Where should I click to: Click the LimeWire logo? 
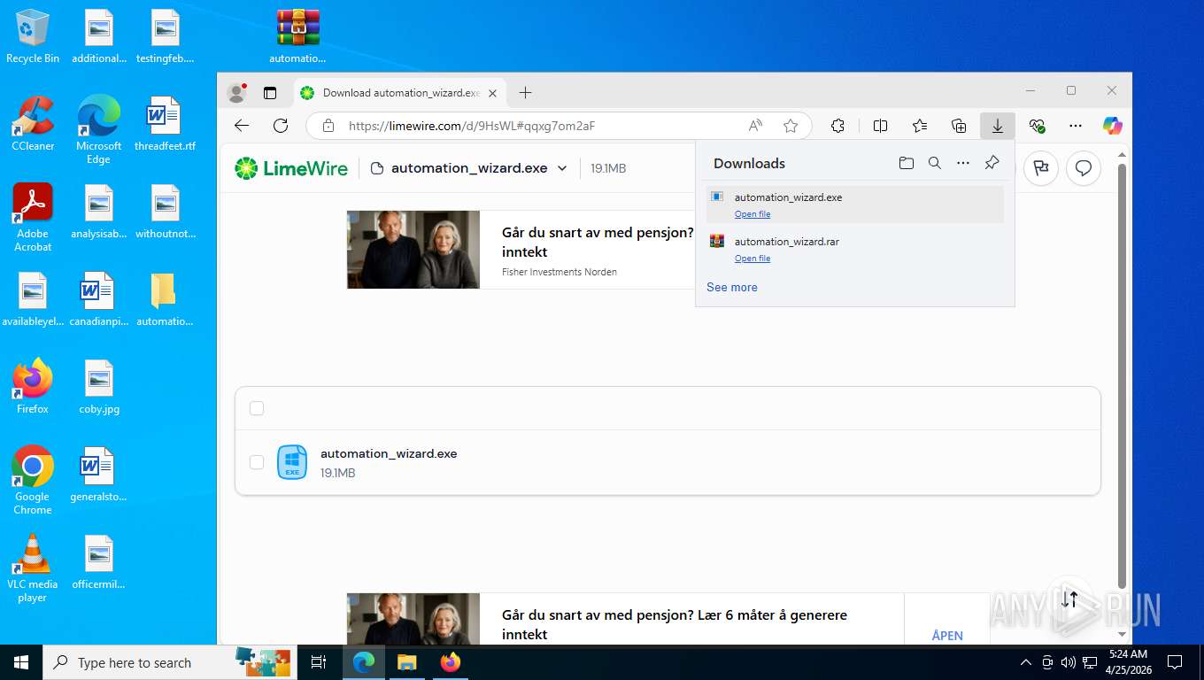[291, 168]
